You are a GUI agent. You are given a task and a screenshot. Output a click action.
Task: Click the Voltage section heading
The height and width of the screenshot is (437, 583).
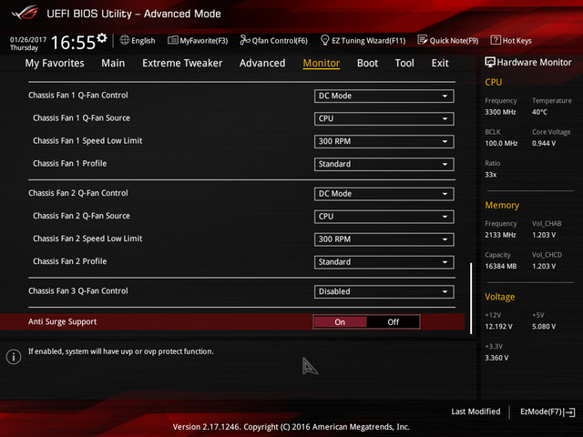click(500, 297)
